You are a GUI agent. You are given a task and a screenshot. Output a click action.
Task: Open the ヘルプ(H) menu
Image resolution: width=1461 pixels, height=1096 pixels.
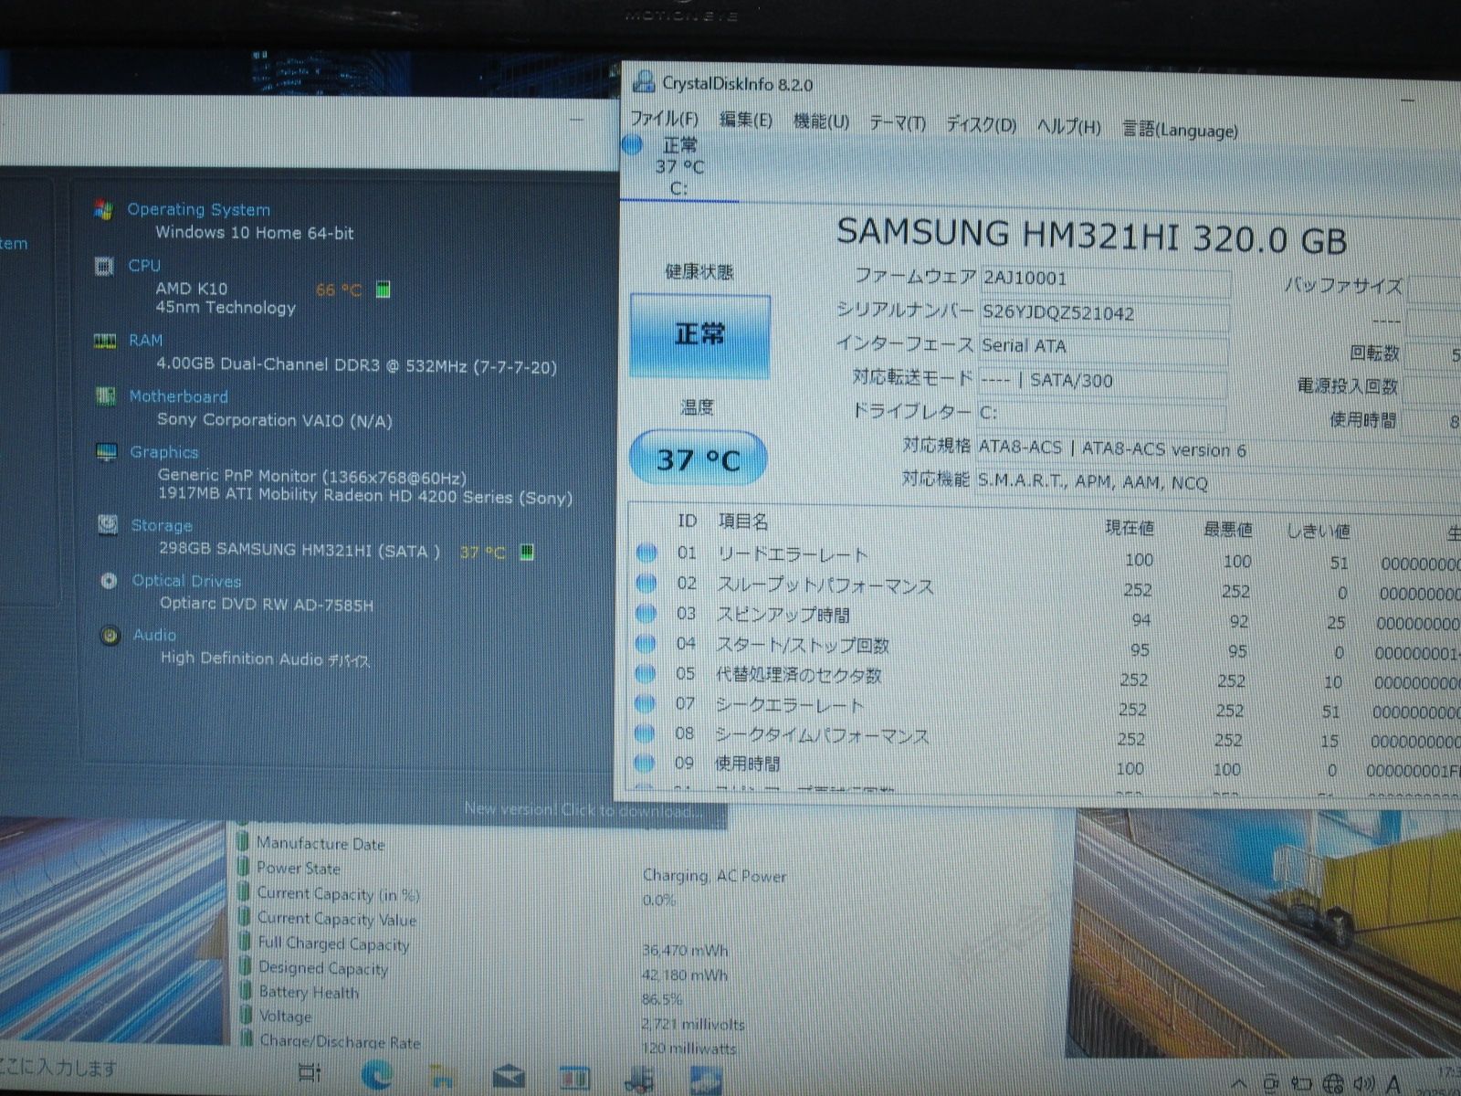[x=1068, y=127]
